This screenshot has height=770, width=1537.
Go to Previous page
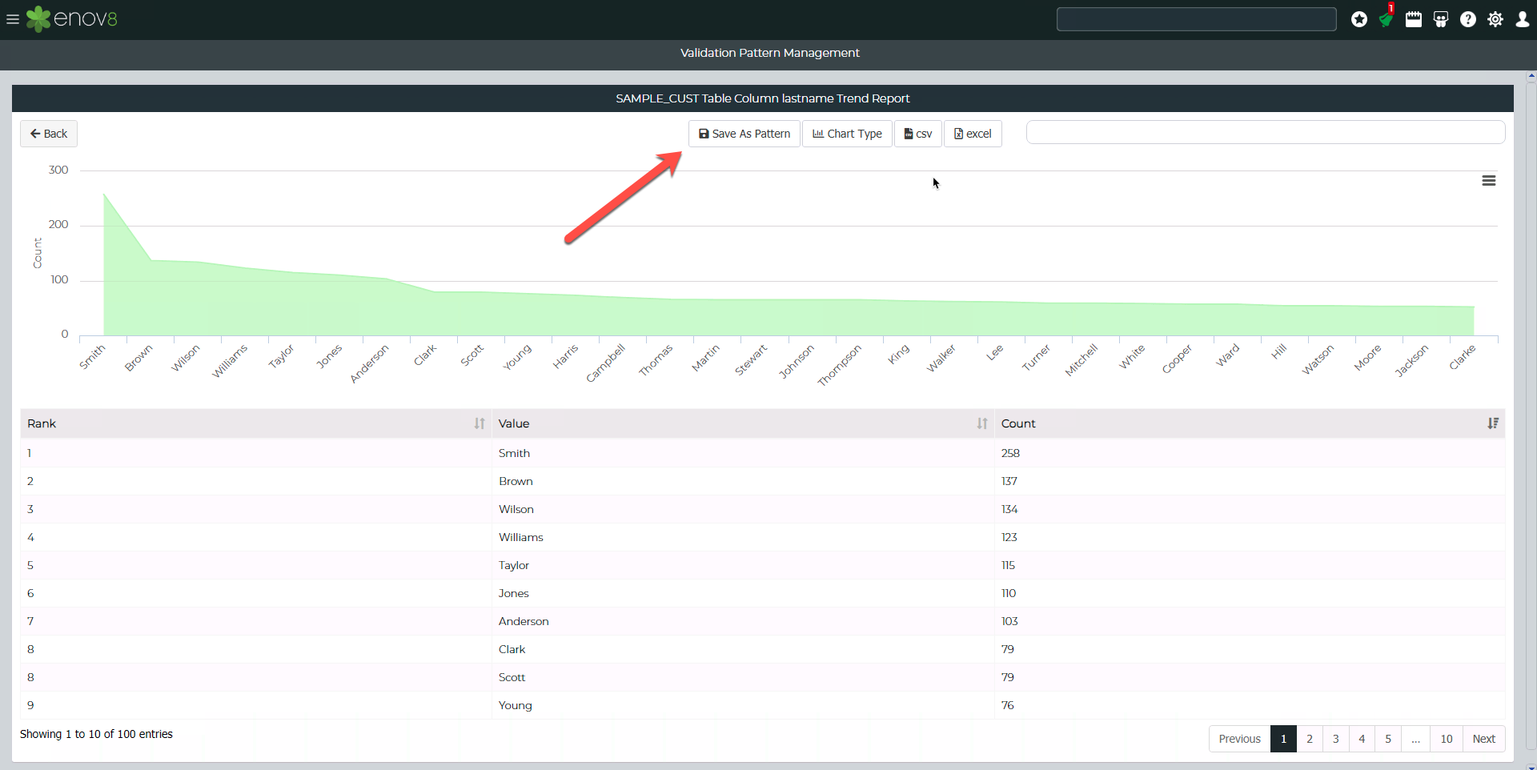(x=1239, y=739)
